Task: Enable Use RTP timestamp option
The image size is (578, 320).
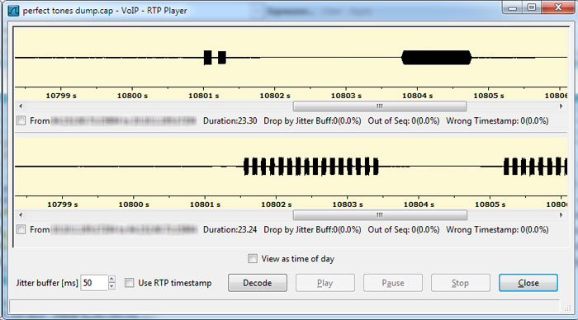Action: (x=129, y=283)
